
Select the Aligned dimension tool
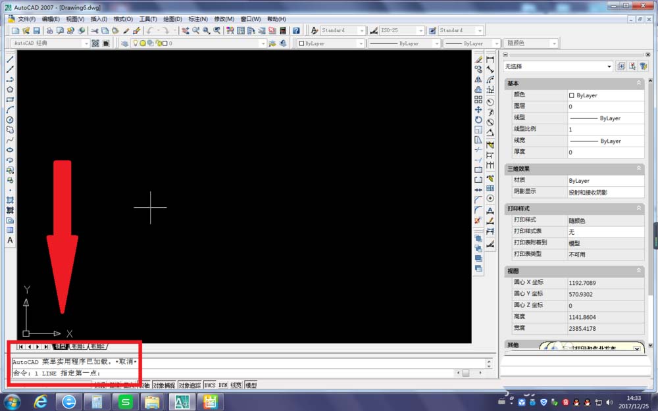[490, 70]
